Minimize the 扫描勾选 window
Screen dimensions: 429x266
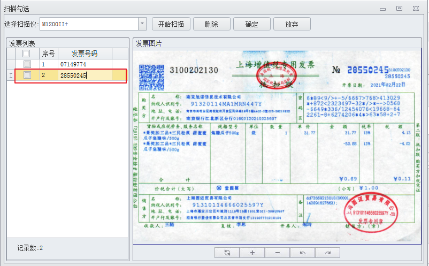point(383,9)
